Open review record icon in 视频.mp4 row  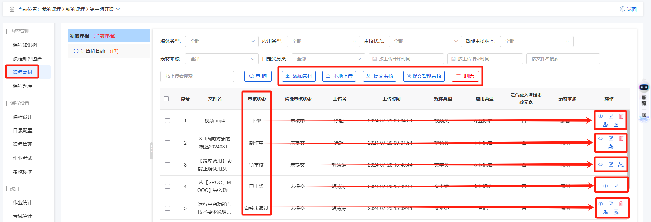[616, 124]
